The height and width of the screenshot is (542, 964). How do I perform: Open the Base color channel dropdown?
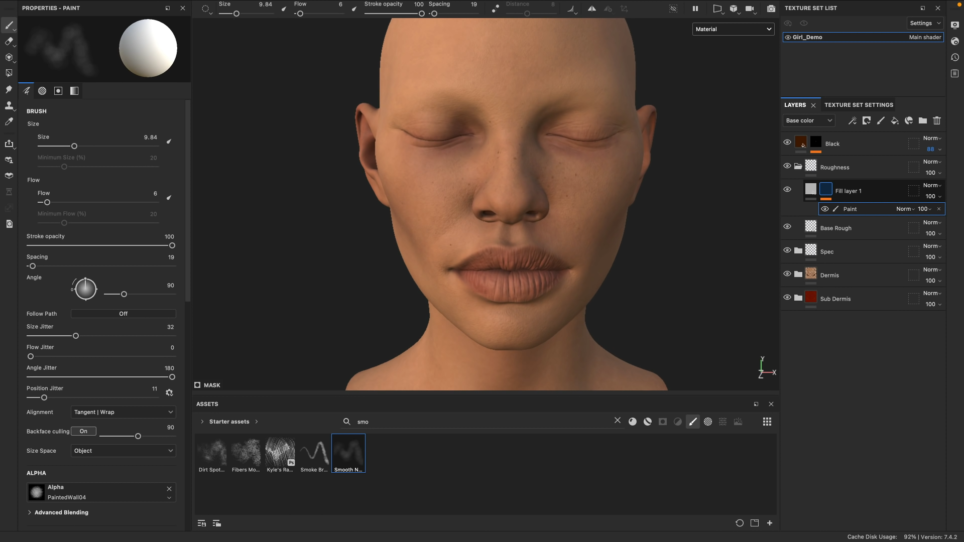(808, 120)
